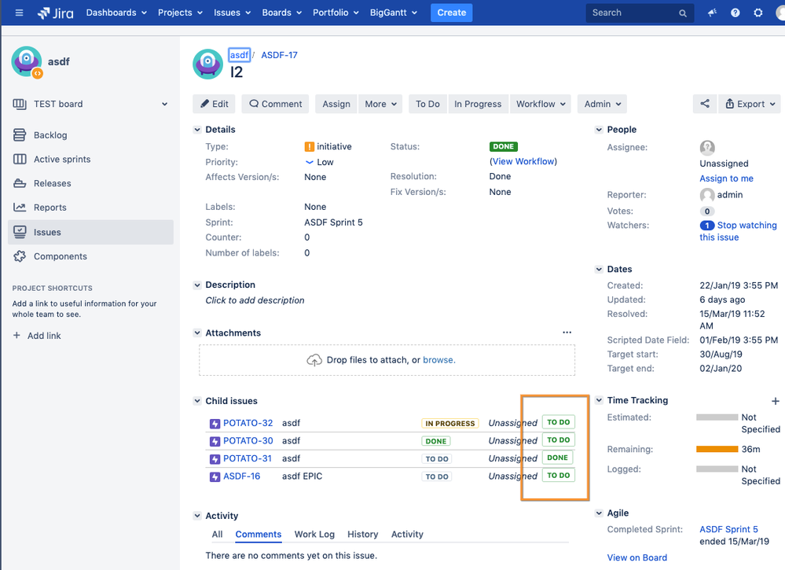The height and width of the screenshot is (570, 785).
Task: Open the hamburger menu in top bar
Action: point(19,13)
